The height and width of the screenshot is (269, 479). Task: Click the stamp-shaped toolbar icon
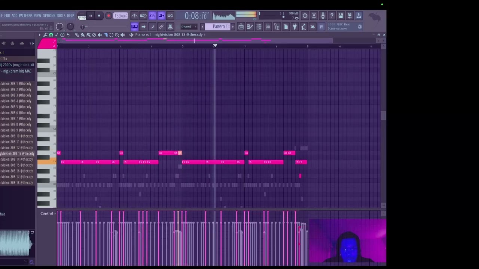coord(170,27)
